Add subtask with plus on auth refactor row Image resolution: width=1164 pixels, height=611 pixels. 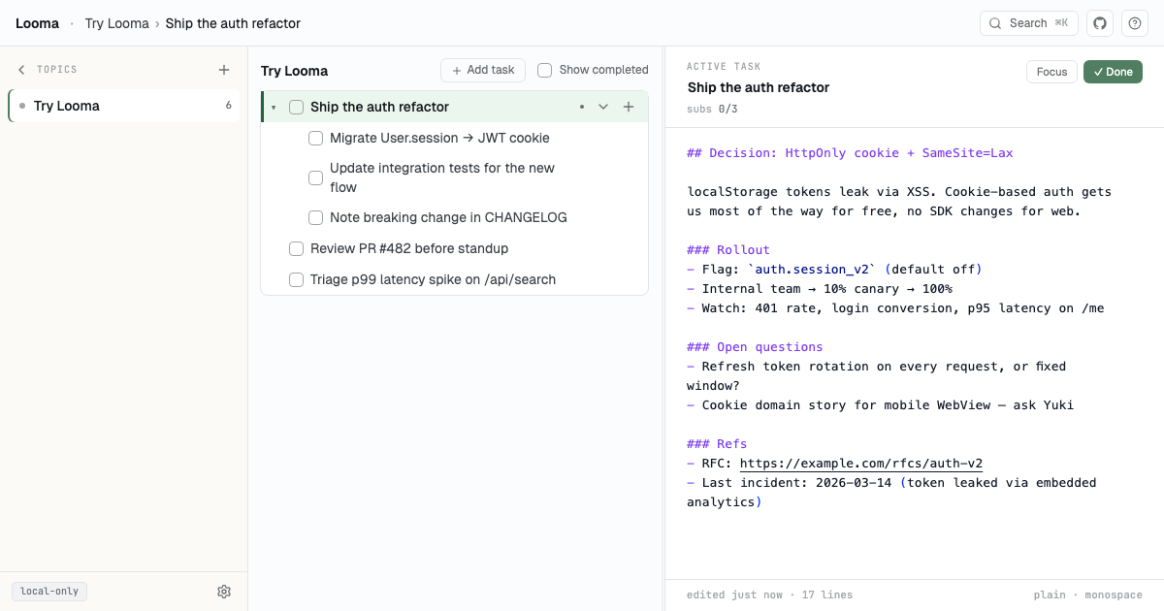(x=629, y=107)
